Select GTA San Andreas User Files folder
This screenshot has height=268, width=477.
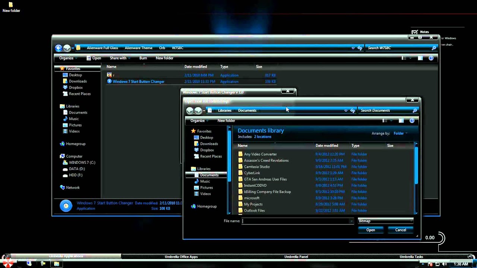point(262,179)
